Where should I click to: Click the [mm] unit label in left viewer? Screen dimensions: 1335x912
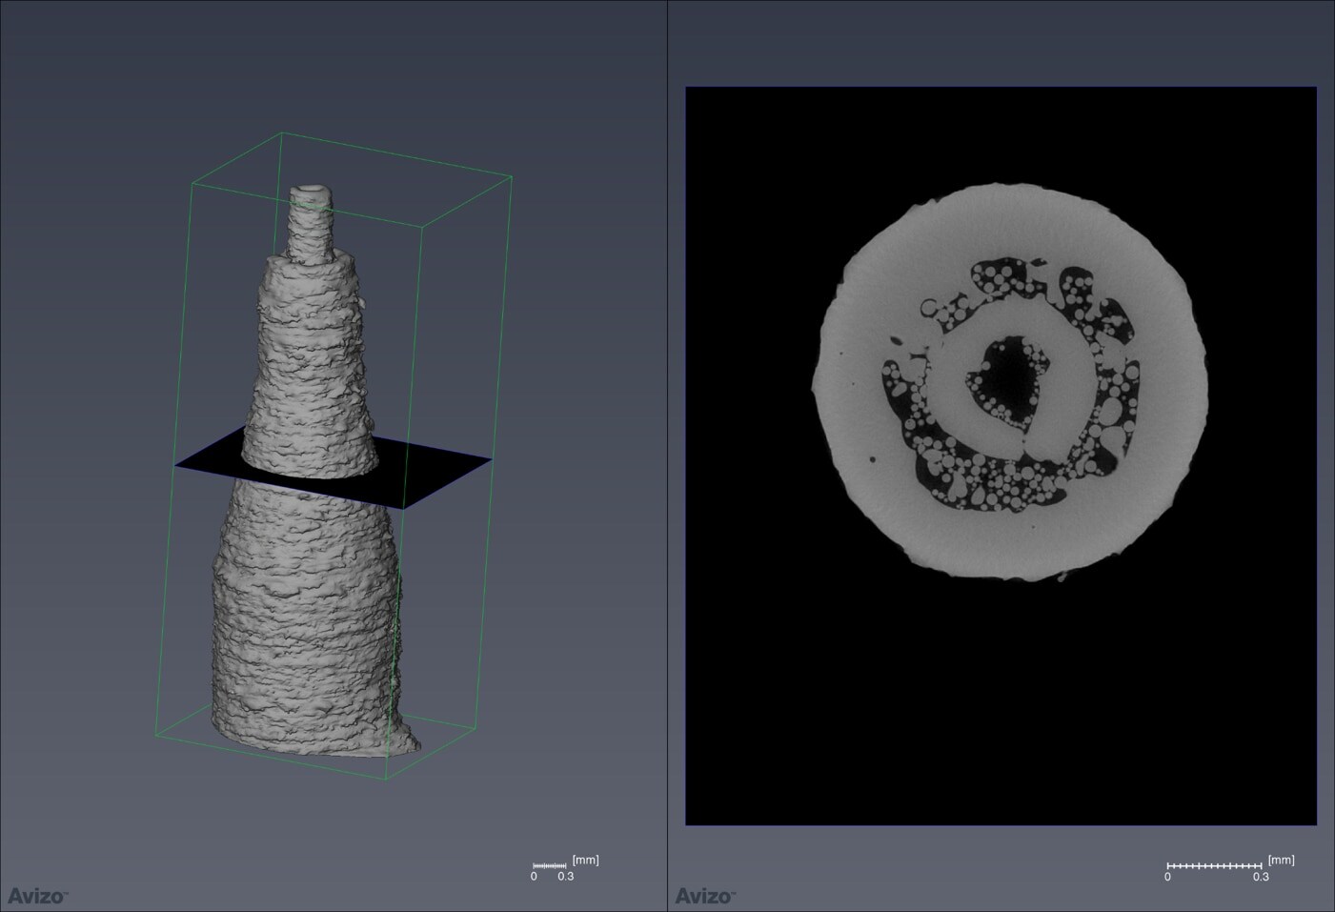tap(585, 860)
